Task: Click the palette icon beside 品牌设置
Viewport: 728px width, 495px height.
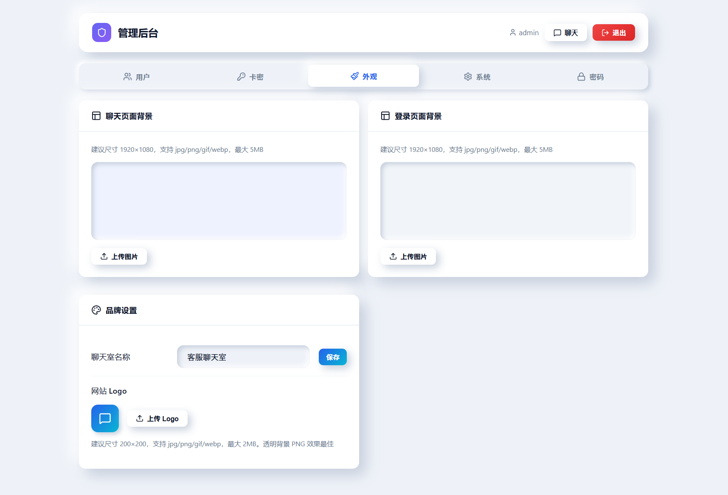Action: [96, 310]
